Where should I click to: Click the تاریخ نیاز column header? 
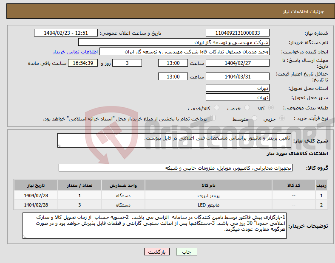pos(36,185)
